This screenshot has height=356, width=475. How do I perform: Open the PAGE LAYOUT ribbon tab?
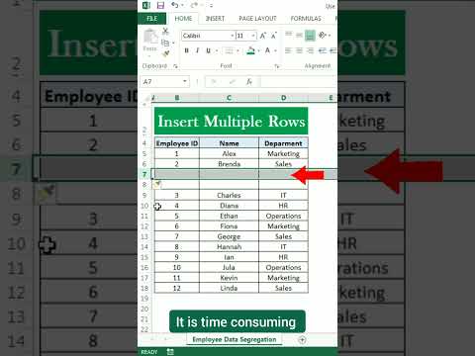[257, 19]
